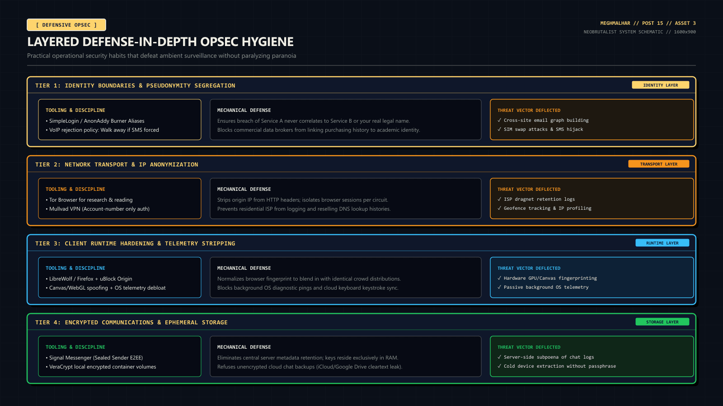723x406 pixels.
Task: Select line "Refuses unencrypted cloud chat backups"
Action: [310, 367]
